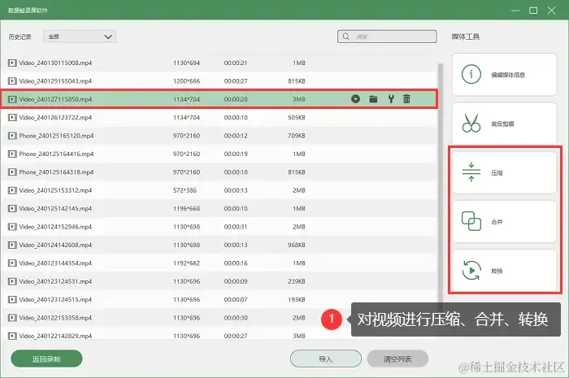The image size is (569, 378).
Task: Select the Video_240126123722.mp4 file name
Action: 55,118
